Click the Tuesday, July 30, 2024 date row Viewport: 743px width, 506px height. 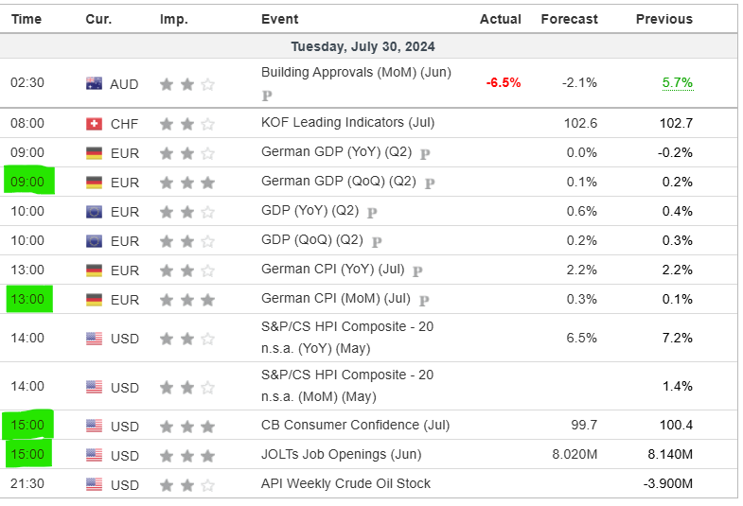point(363,46)
